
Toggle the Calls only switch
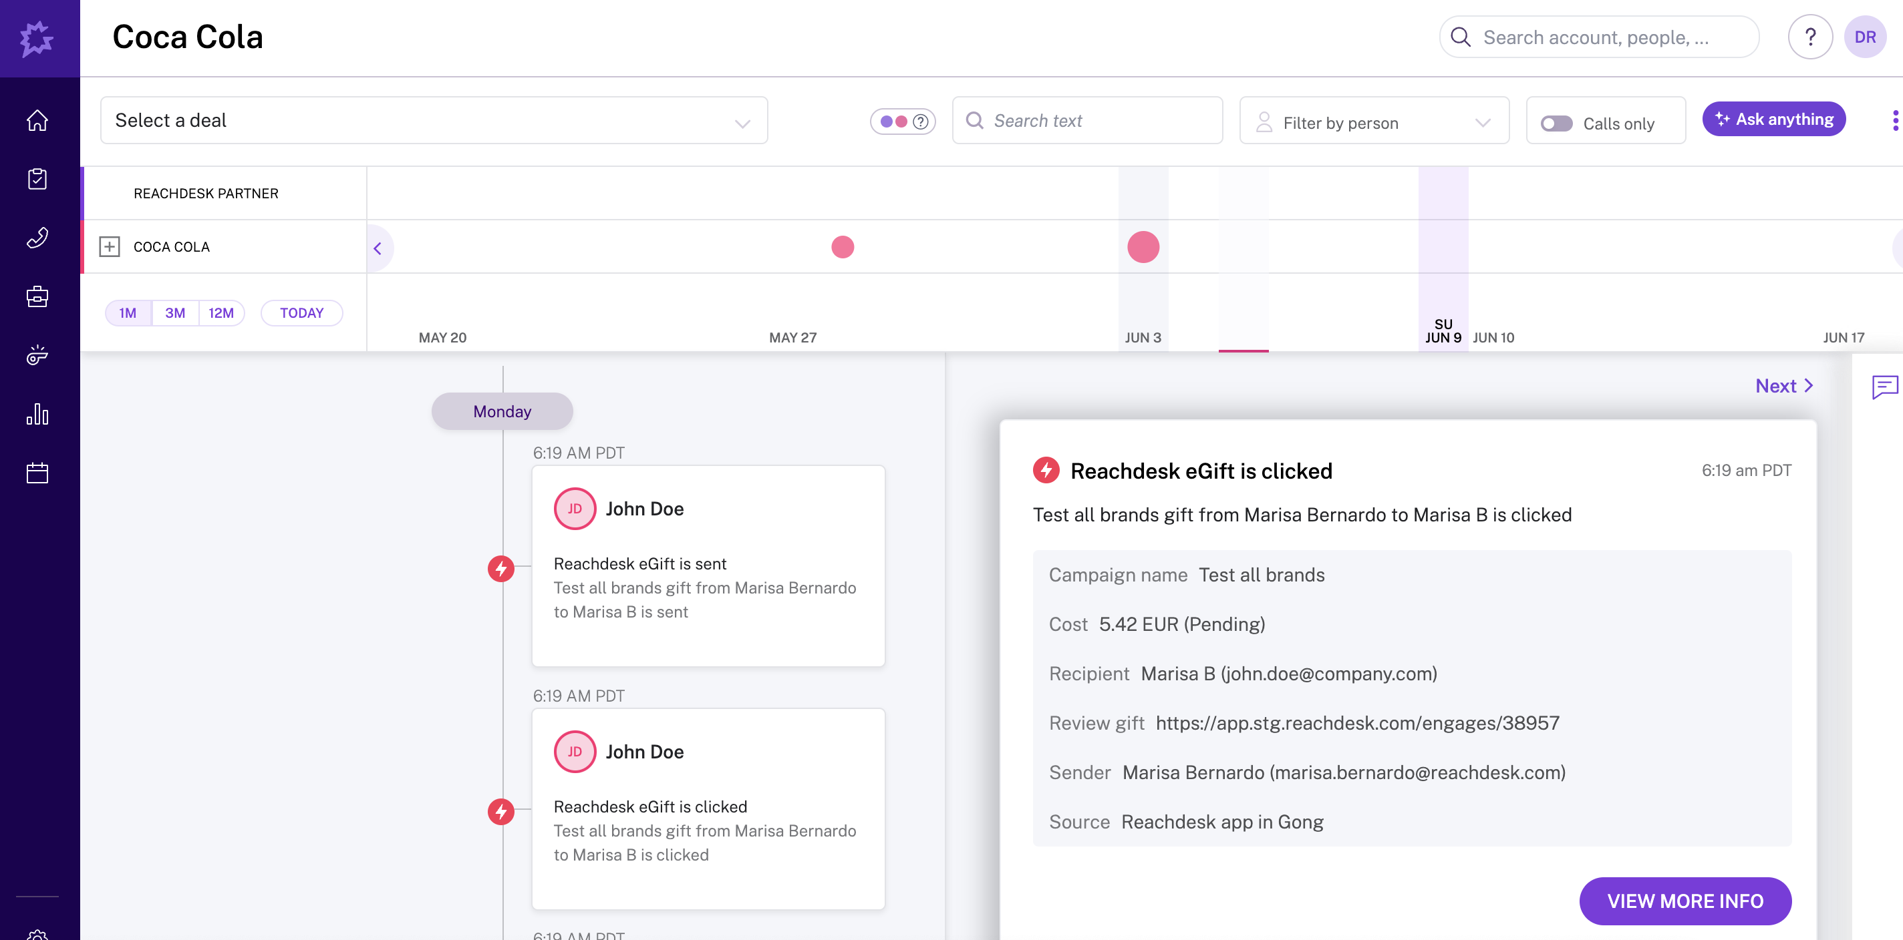(1556, 124)
